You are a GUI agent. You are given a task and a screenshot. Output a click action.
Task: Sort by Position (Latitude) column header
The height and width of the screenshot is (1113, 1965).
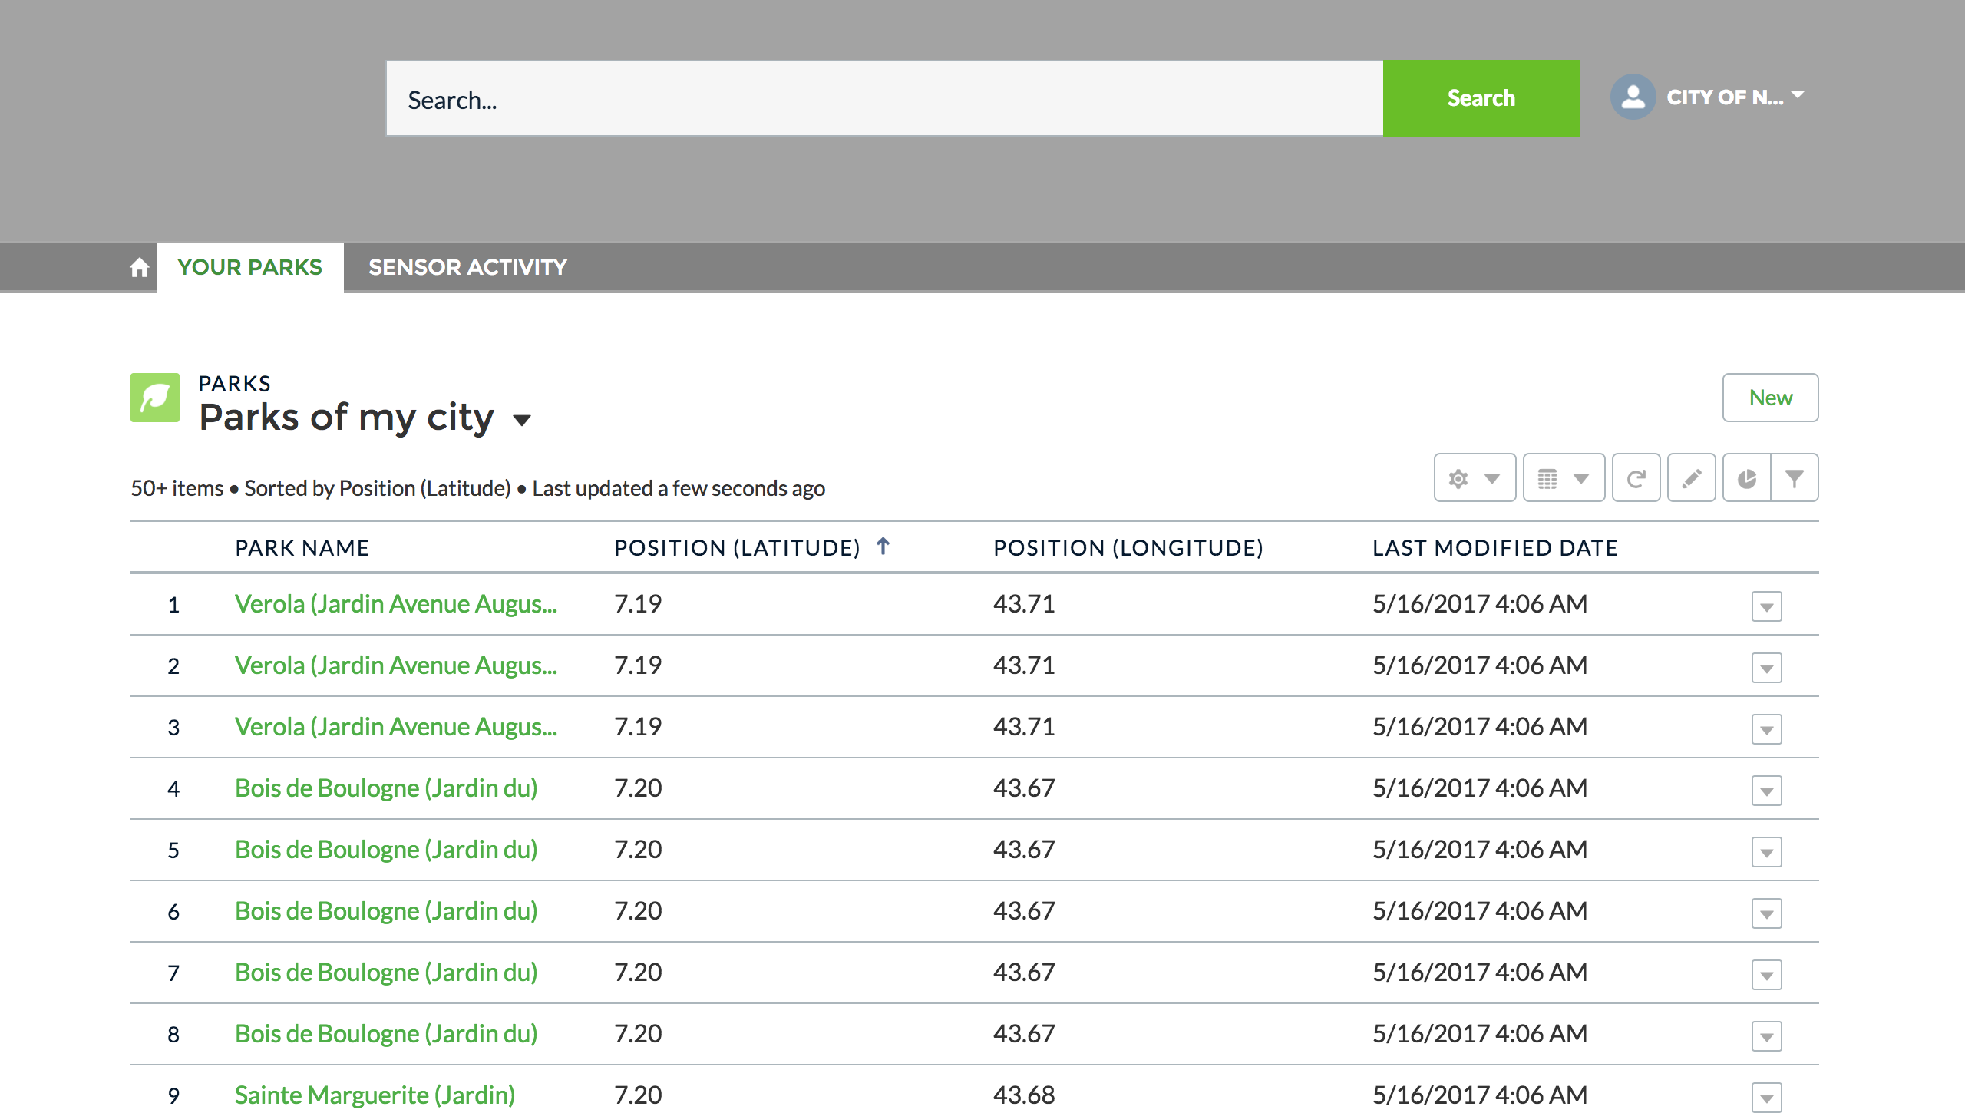click(737, 548)
